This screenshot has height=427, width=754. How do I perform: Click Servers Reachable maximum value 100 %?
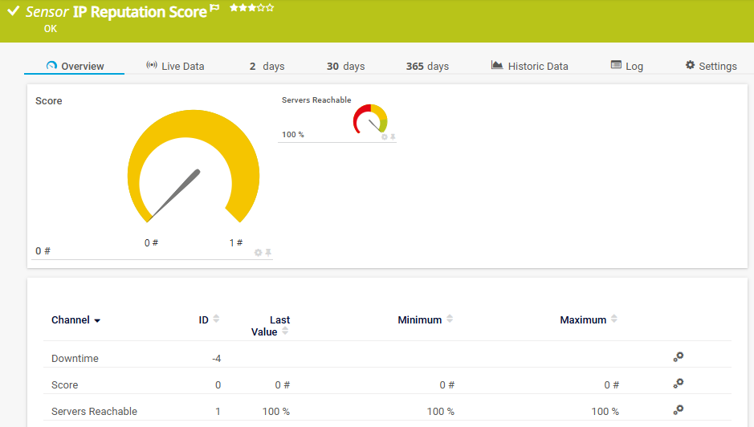[605, 411]
